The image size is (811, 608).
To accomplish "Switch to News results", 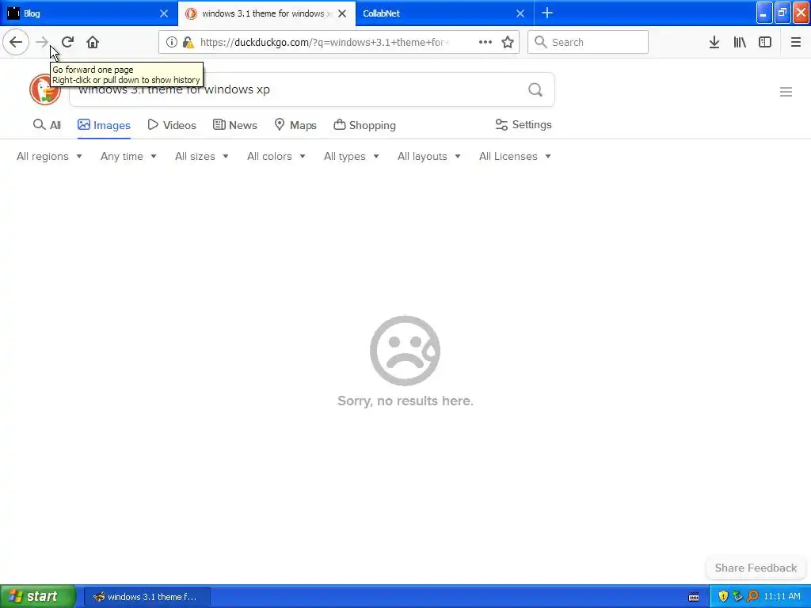I will [234, 125].
